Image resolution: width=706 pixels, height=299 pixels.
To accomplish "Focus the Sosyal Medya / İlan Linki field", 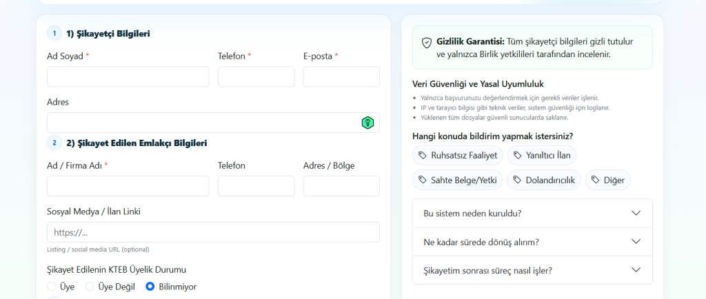I will coord(213,232).
